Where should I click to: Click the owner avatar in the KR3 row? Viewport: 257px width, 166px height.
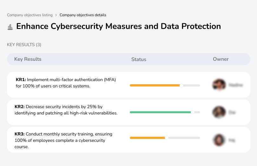(x=219, y=140)
